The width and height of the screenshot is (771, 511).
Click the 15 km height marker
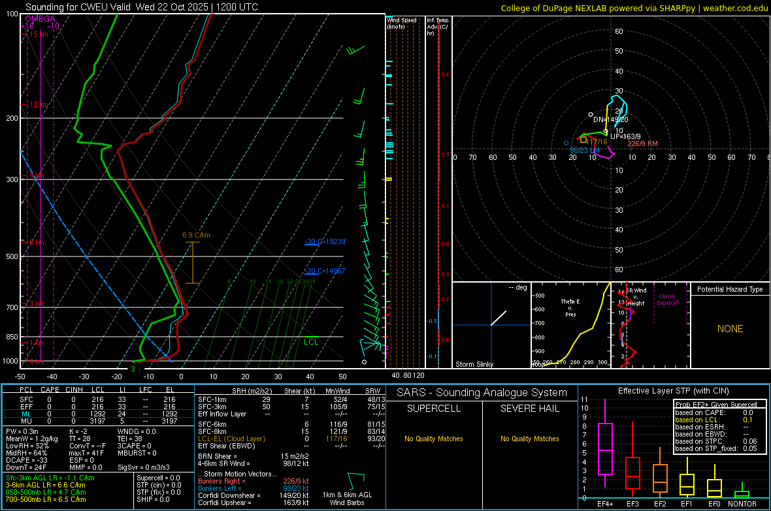click(39, 34)
